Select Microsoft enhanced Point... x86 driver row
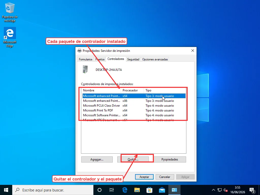The width and height of the screenshot is (260, 195). [x=134, y=101]
